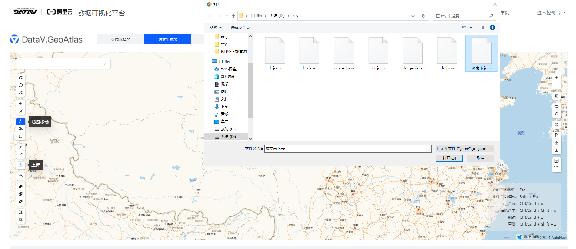576x249 pixels.
Task: Open the 组织 (Organize) dropdown menu
Action: coord(216,28)
